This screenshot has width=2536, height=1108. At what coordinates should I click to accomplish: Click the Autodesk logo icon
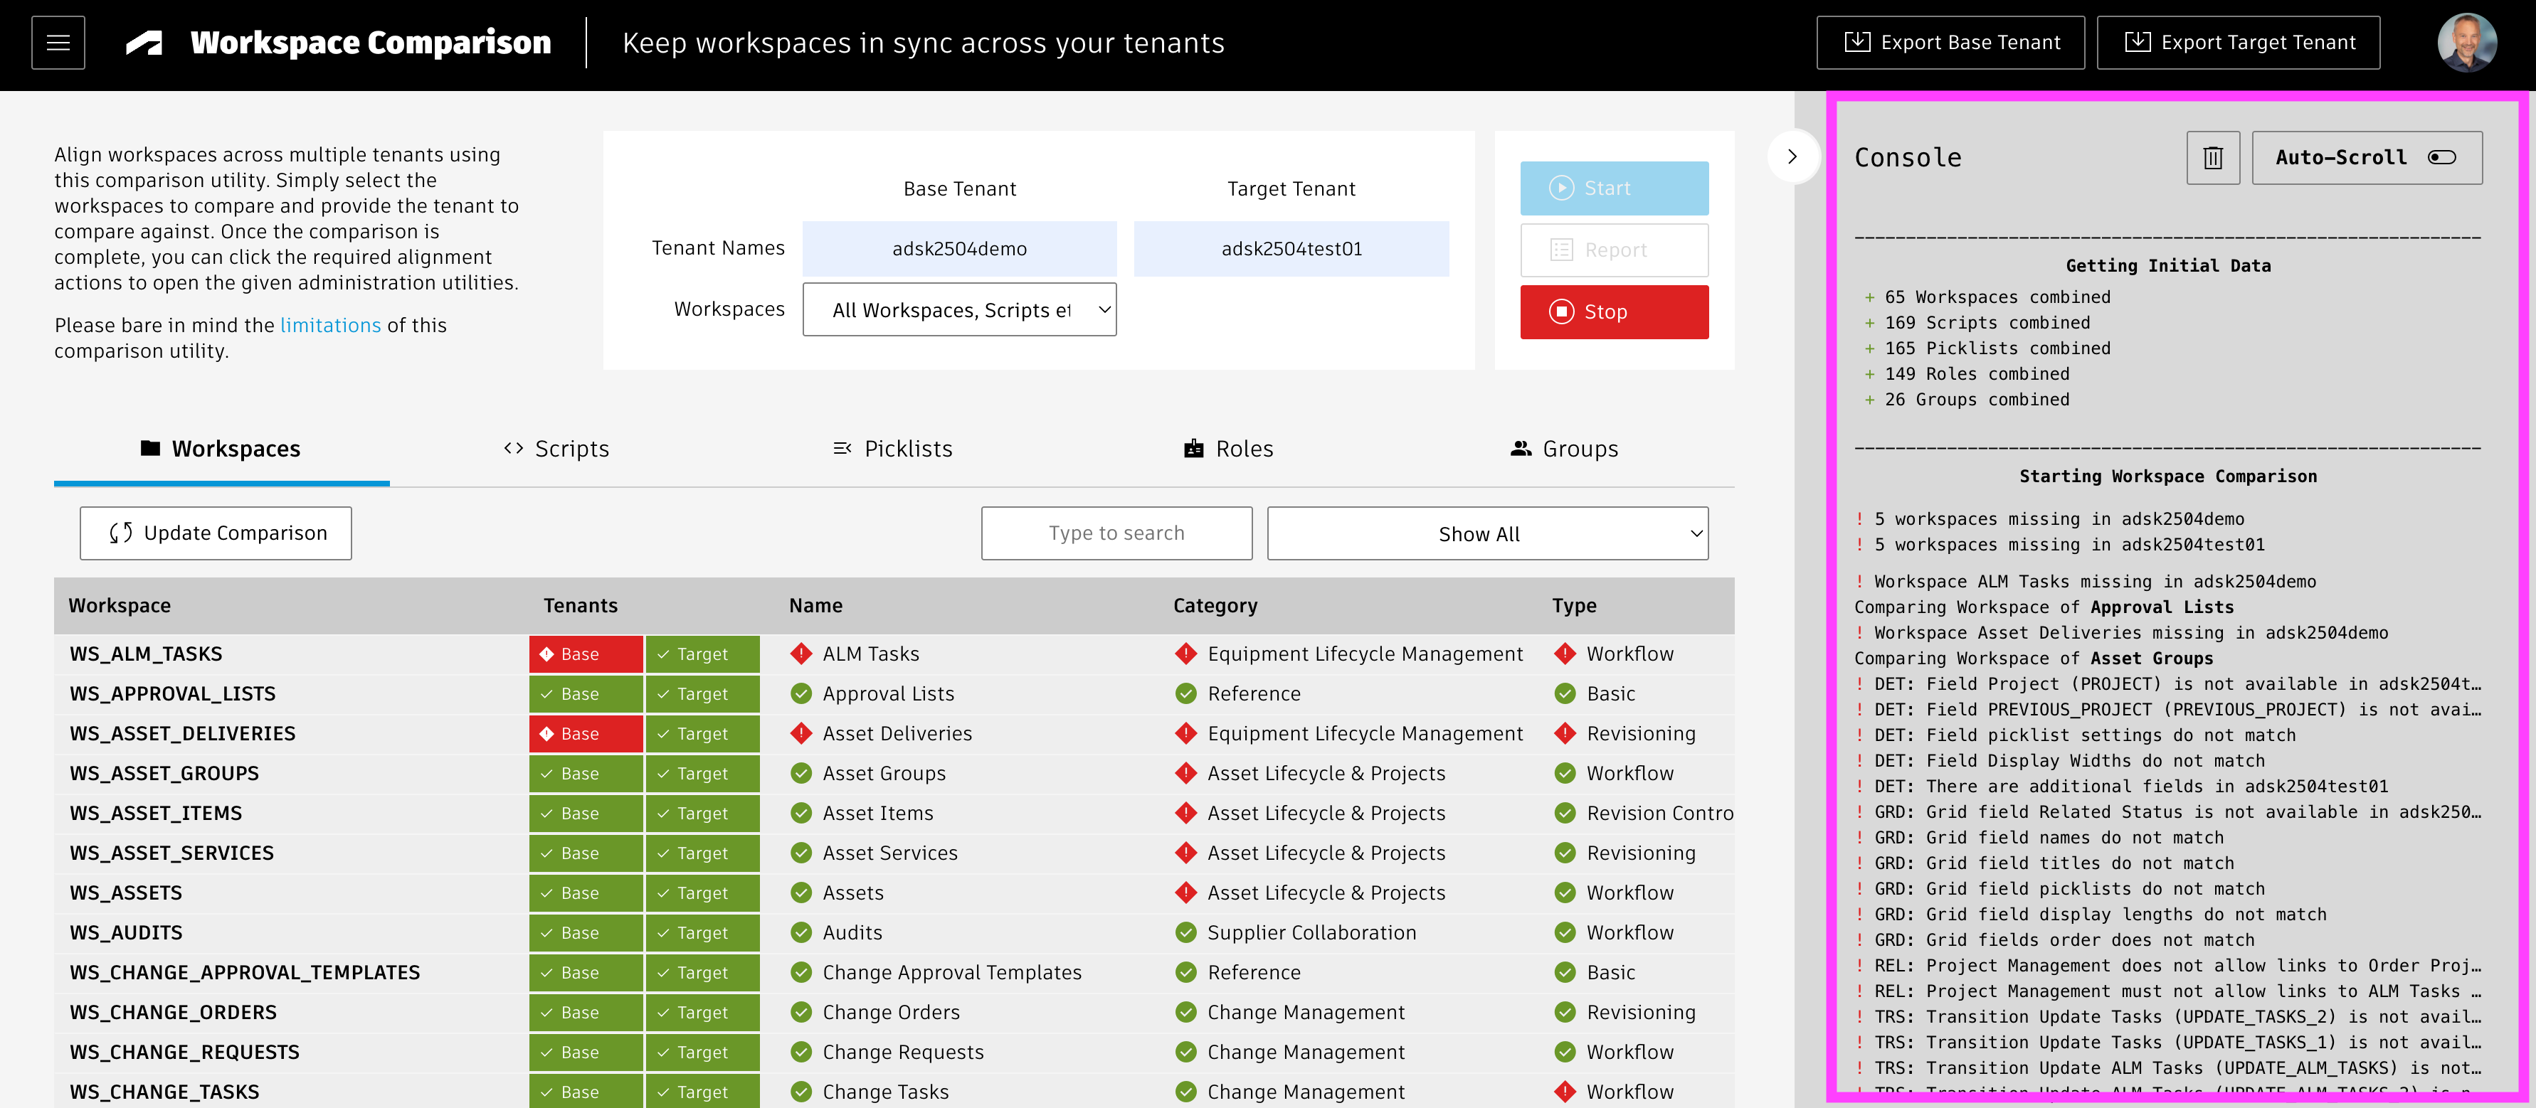144,42
